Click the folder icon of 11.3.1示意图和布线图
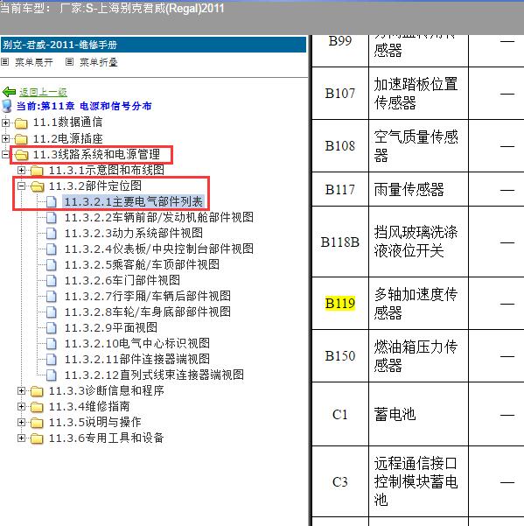 click(37, 171)
